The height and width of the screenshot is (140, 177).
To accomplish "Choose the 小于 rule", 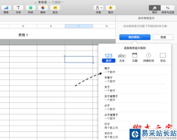I will point(135,107).
